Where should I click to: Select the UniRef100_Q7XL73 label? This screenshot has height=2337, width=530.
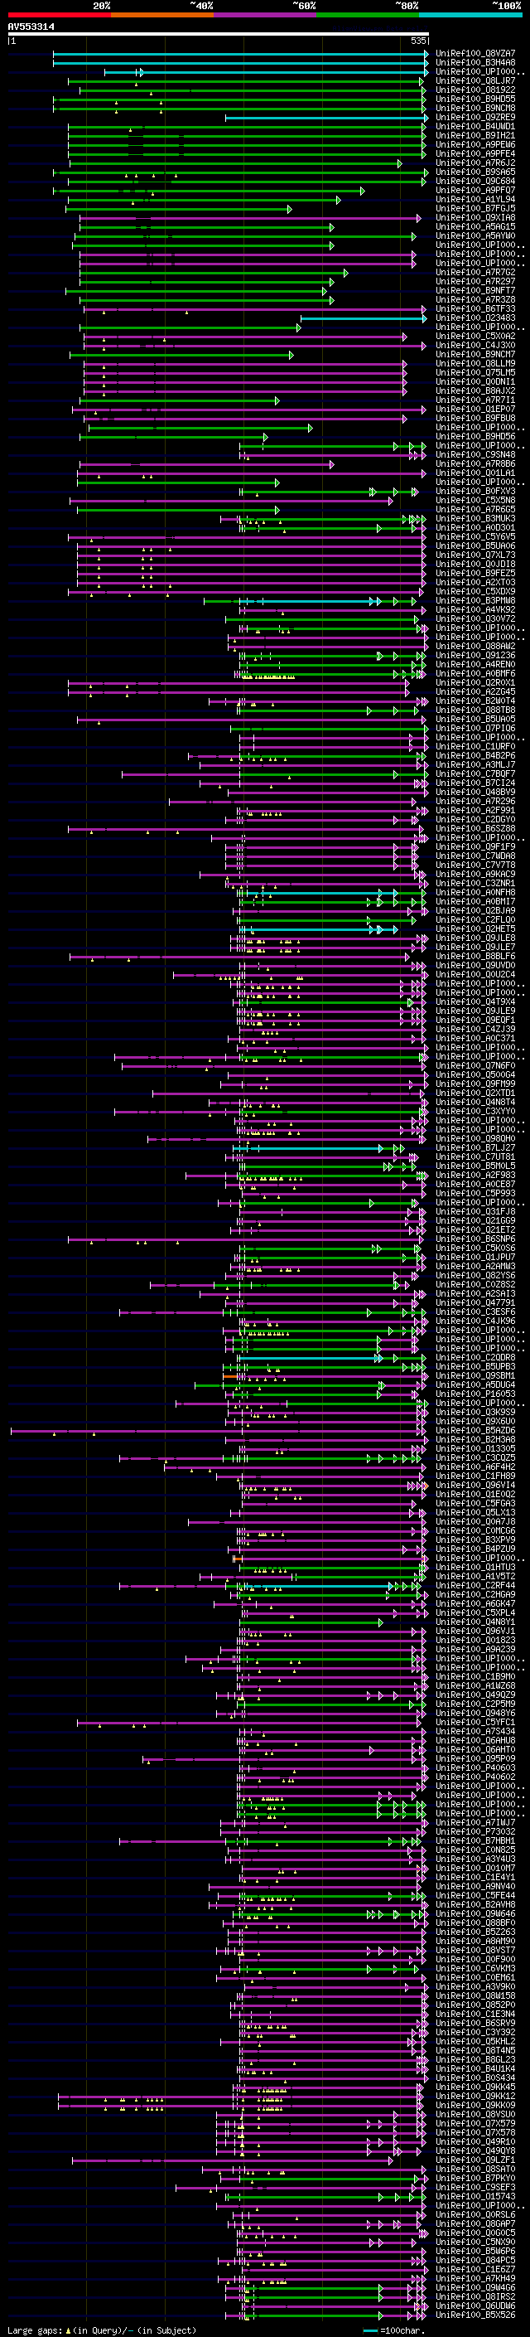(x=475, y=555)
